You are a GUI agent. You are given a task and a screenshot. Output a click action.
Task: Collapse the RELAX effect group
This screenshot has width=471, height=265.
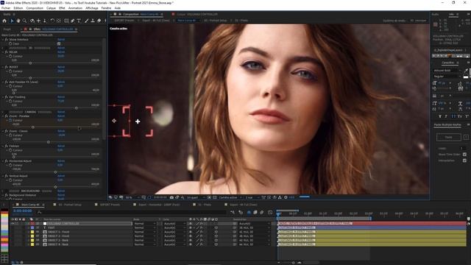point(3,52)
